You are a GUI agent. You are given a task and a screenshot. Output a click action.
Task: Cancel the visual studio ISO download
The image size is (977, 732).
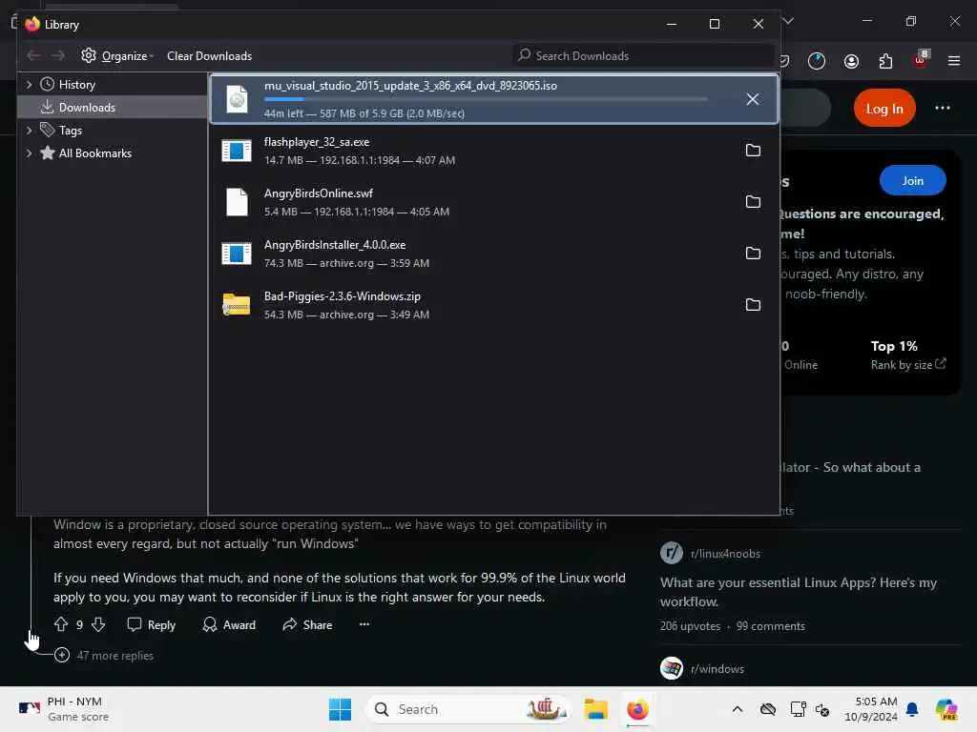click(x=752, y=99)
